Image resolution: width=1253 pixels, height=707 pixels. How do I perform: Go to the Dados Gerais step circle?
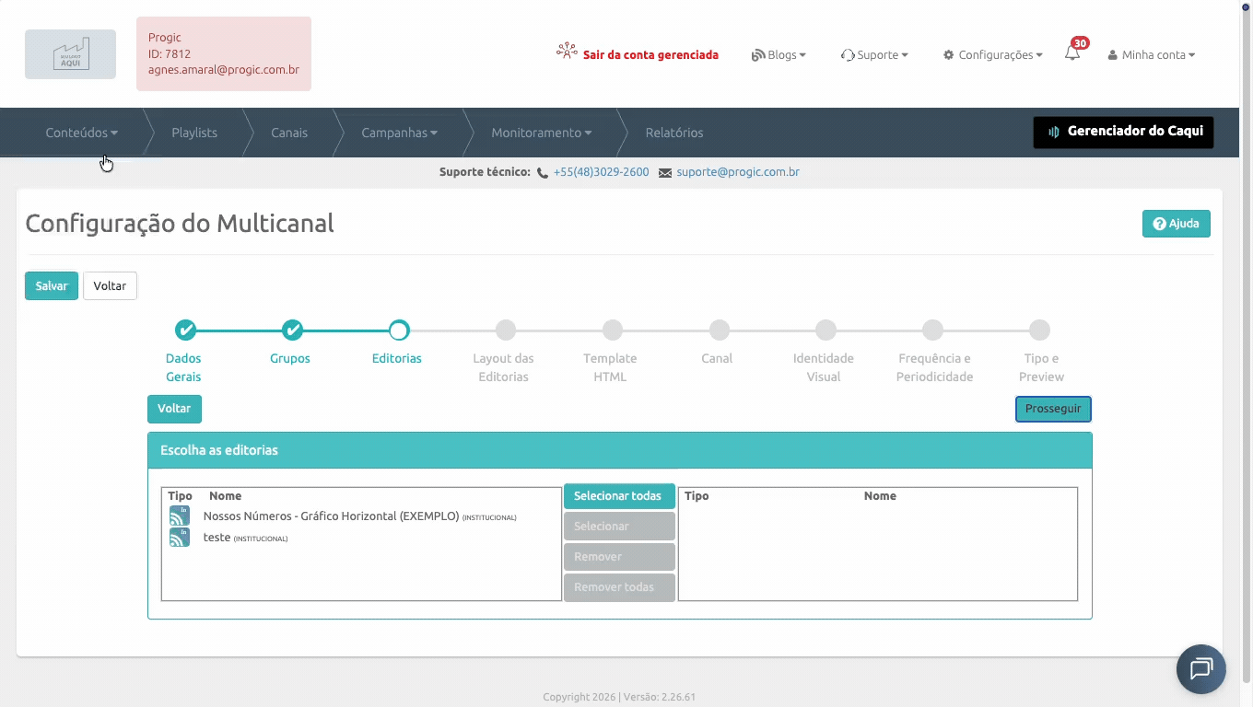pyautogui.click(x=185, y=330)
